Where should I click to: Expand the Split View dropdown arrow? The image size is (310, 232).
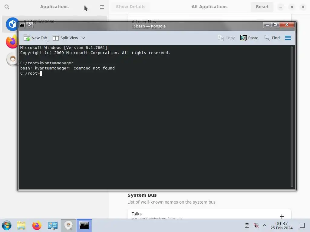pos(83,38)
